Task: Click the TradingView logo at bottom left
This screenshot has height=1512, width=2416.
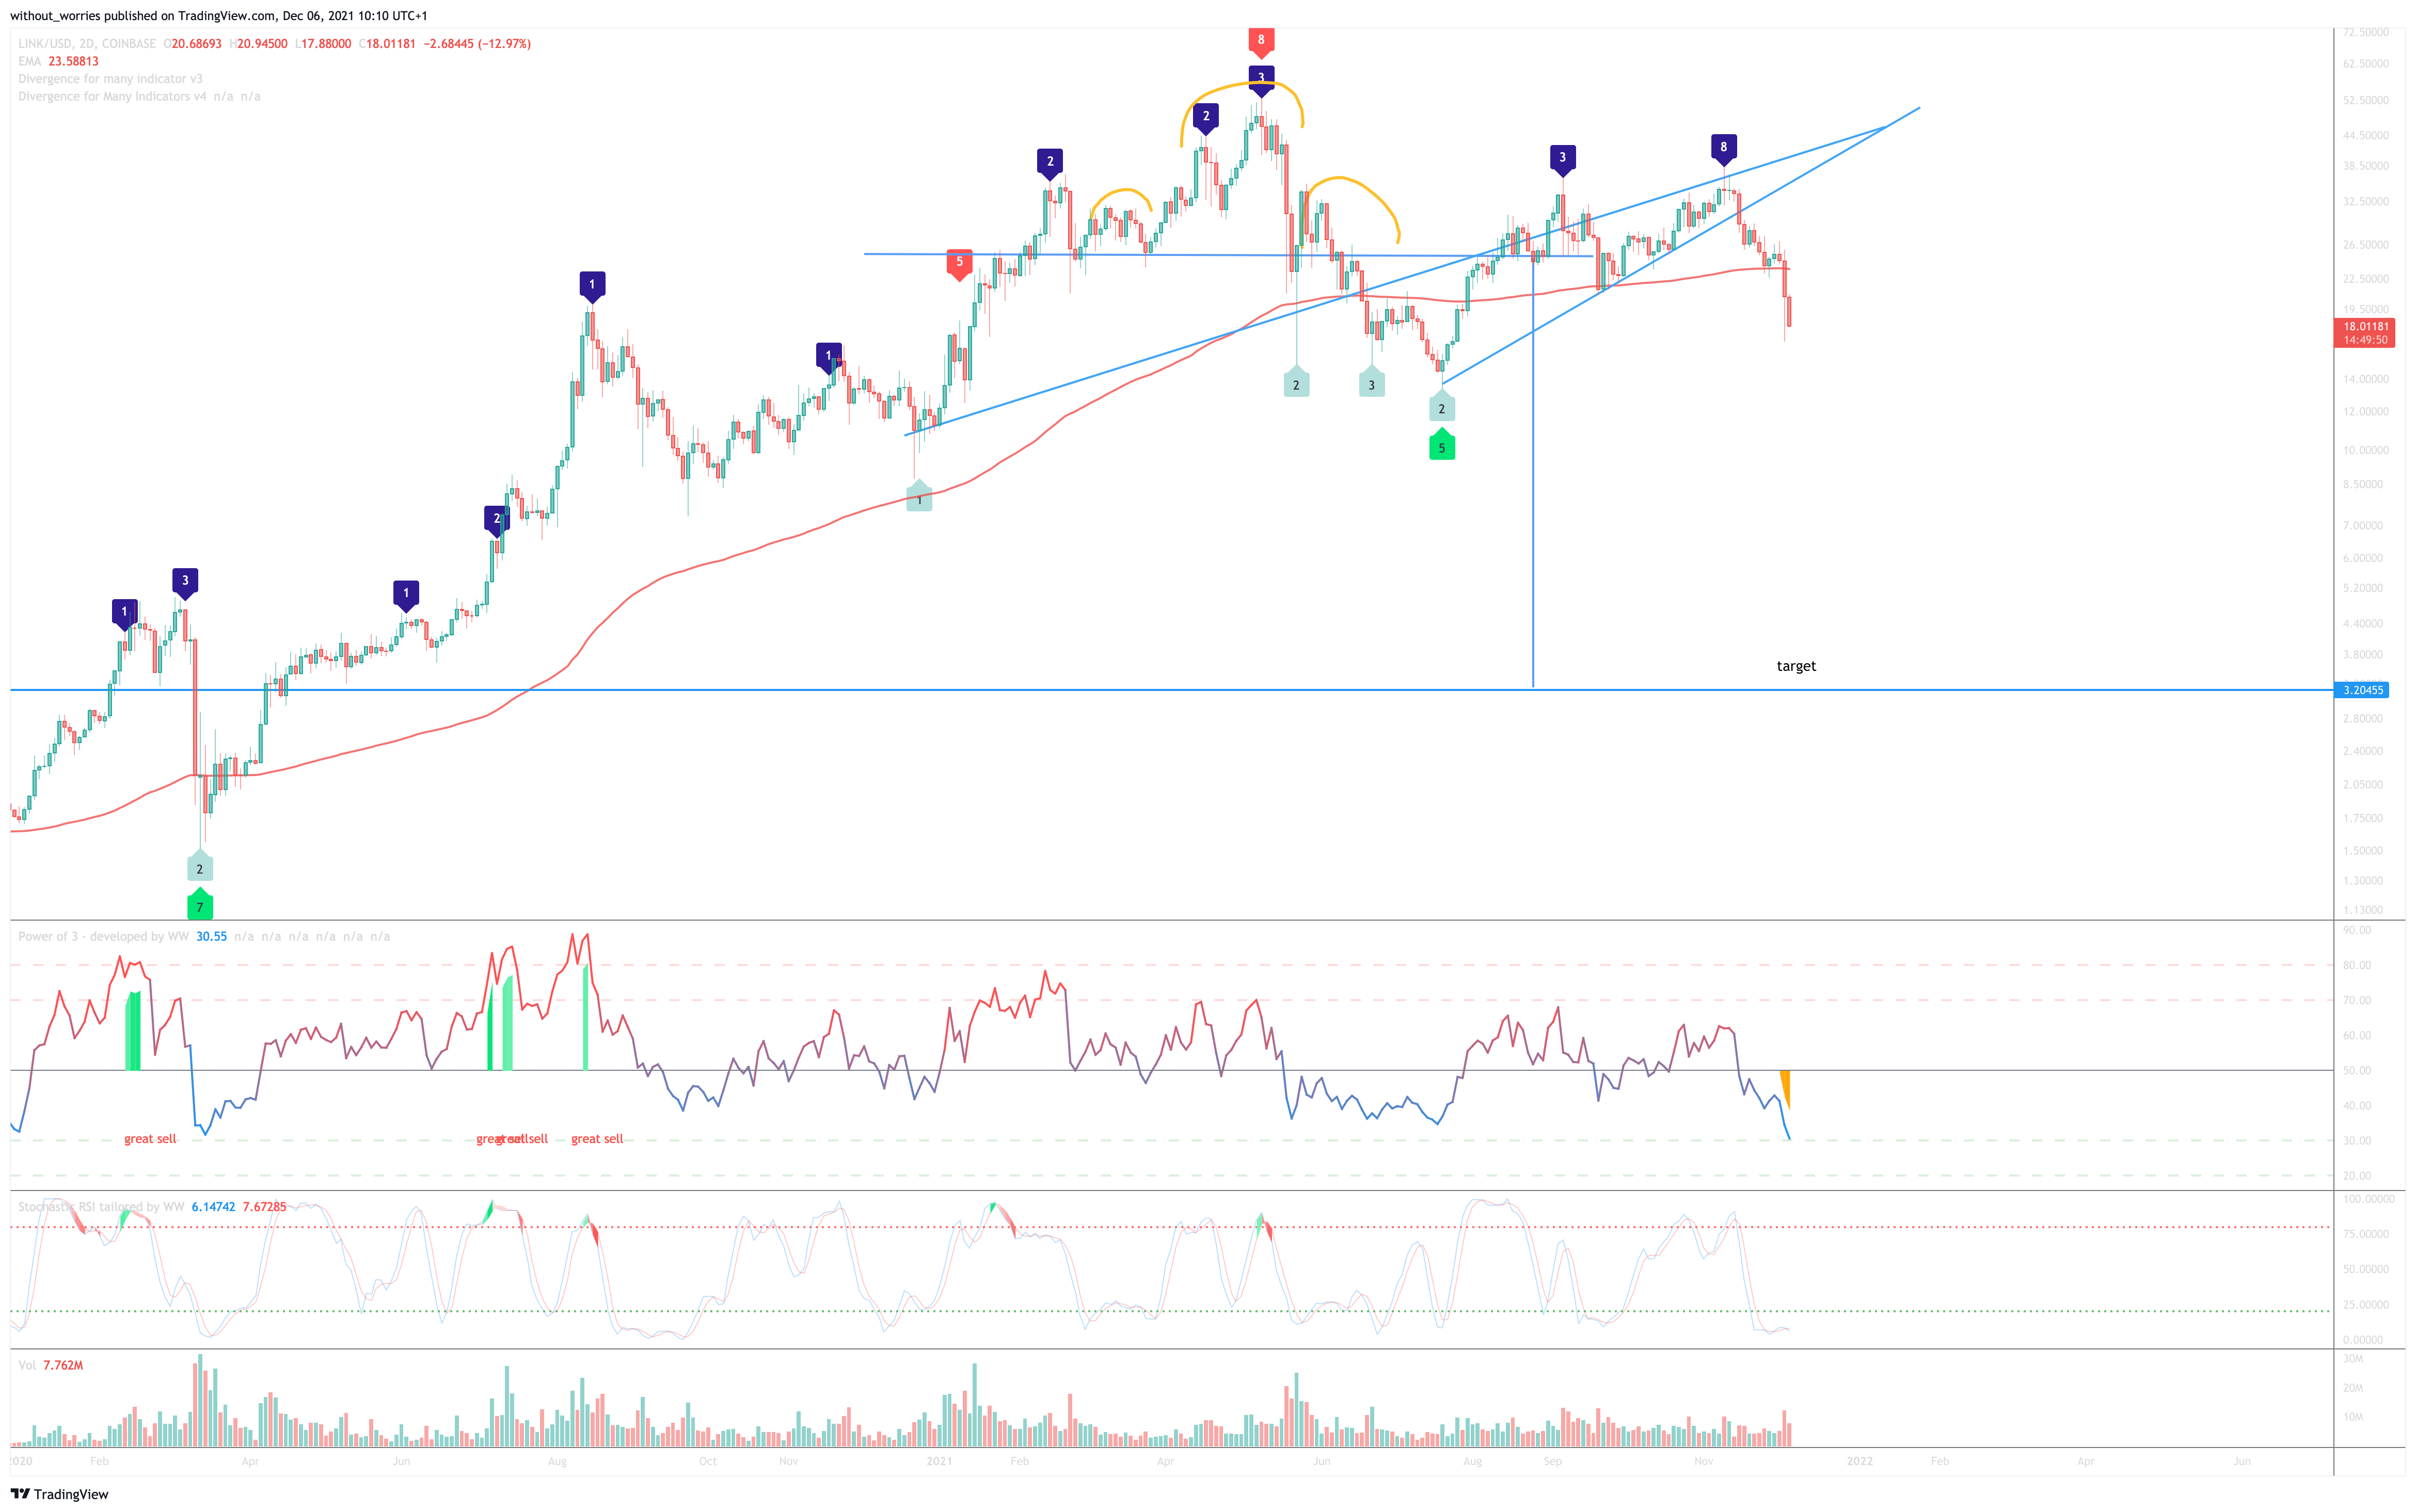Action: tap(59, 1494)
